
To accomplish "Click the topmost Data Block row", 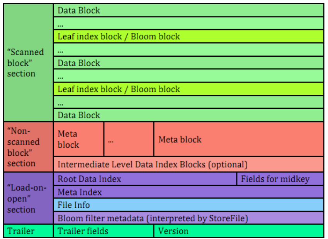I will tap(189, 10).
